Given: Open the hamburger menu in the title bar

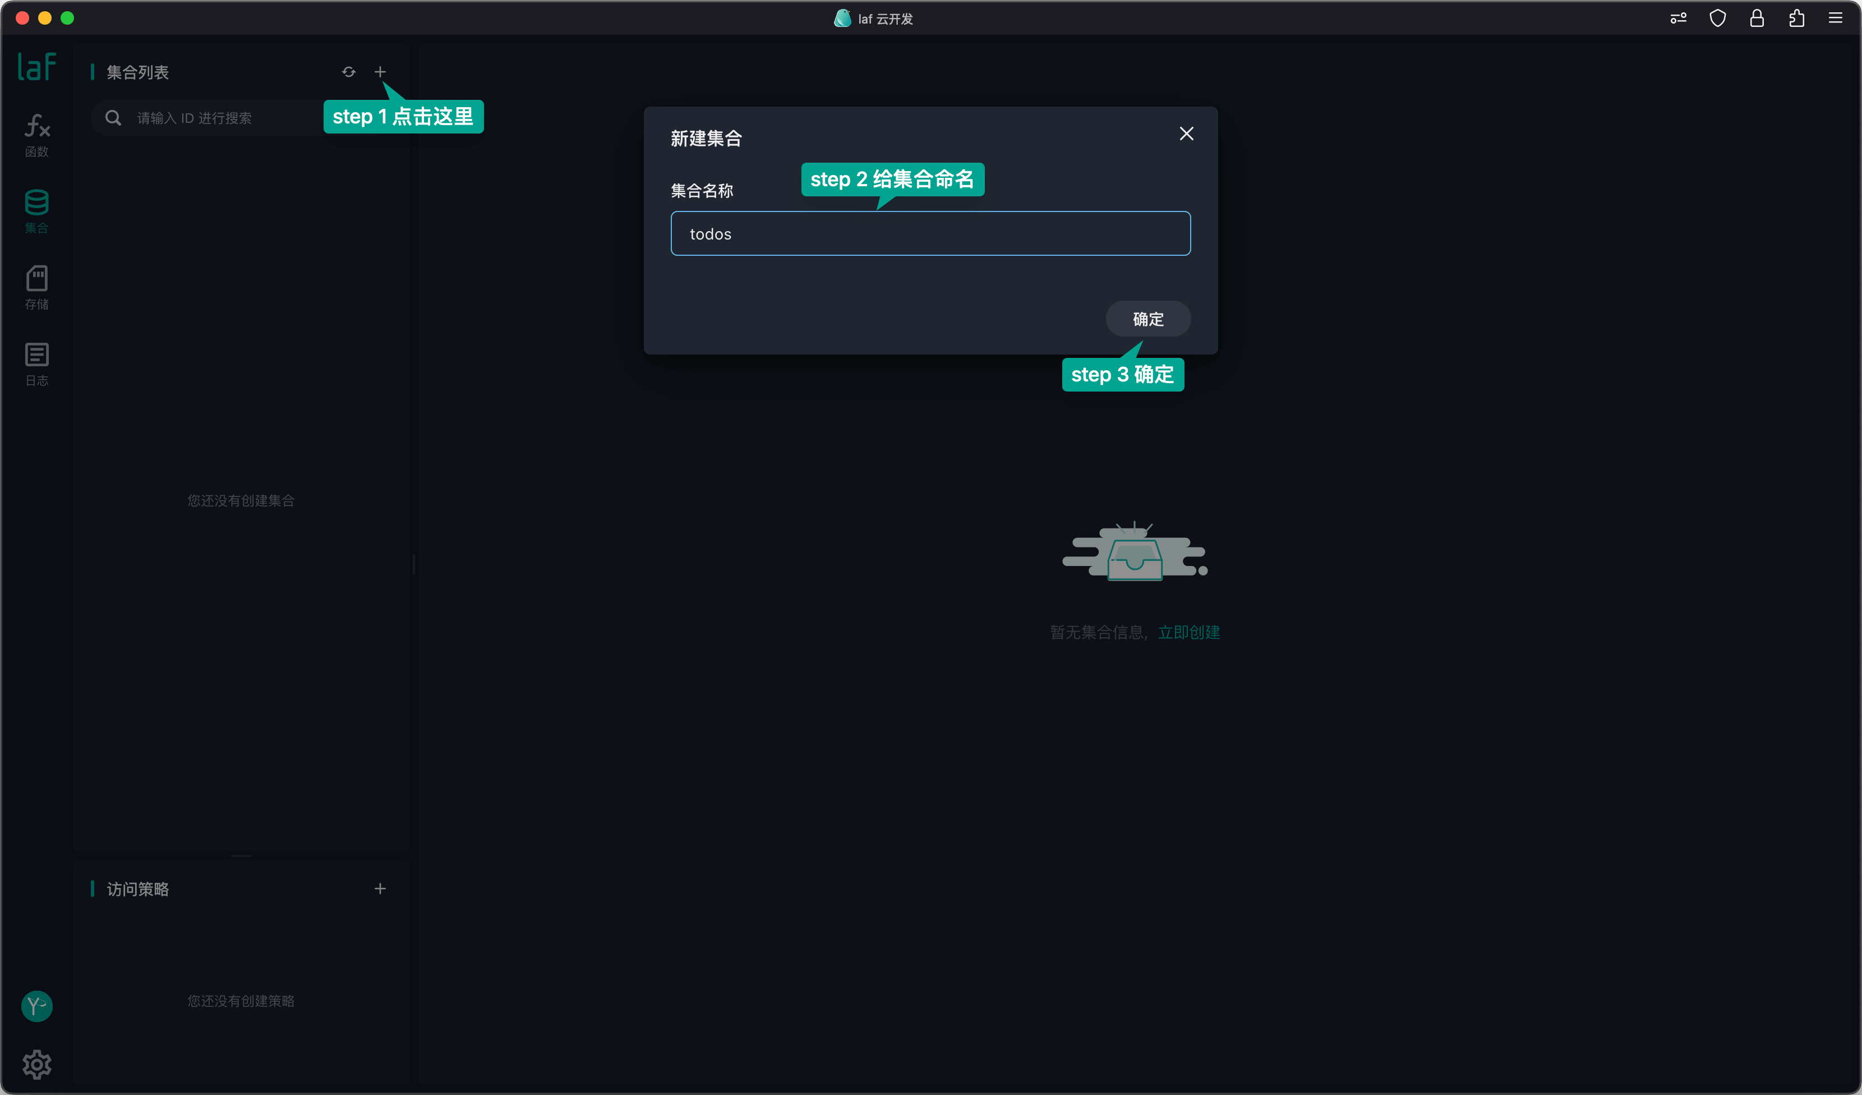Looking at the screenshot, I should coord(1836,18).
